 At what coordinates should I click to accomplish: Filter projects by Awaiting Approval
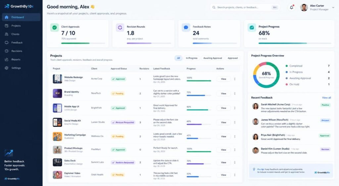tap(213, 58)
